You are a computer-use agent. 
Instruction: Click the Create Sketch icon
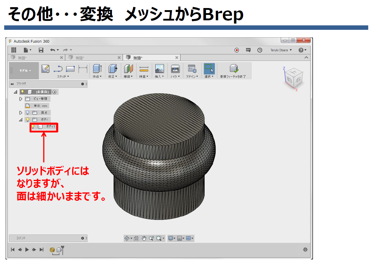[x=45, y=69]
